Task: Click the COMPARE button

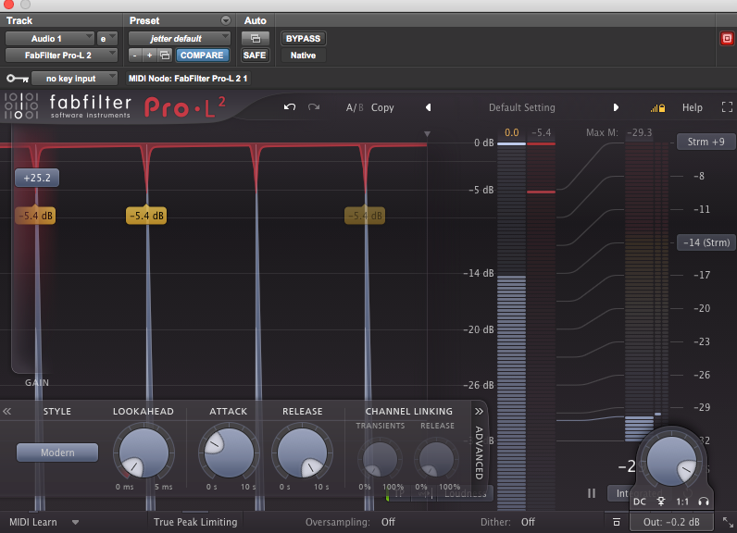Action: 202,56
